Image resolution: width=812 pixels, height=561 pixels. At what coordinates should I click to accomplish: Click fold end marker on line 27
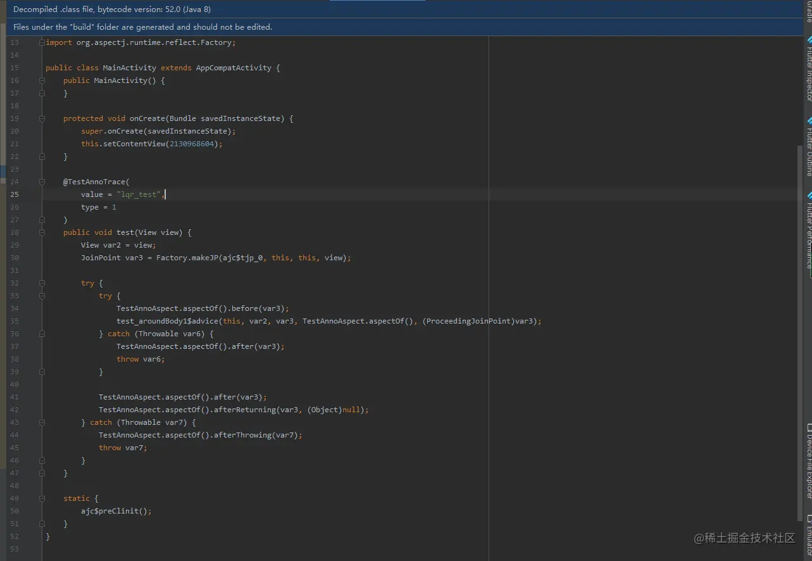42,220
